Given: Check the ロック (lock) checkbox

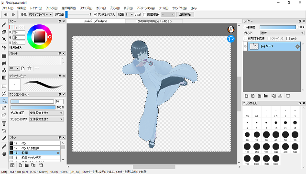Looking at the screenshot, I should point(288,39).
